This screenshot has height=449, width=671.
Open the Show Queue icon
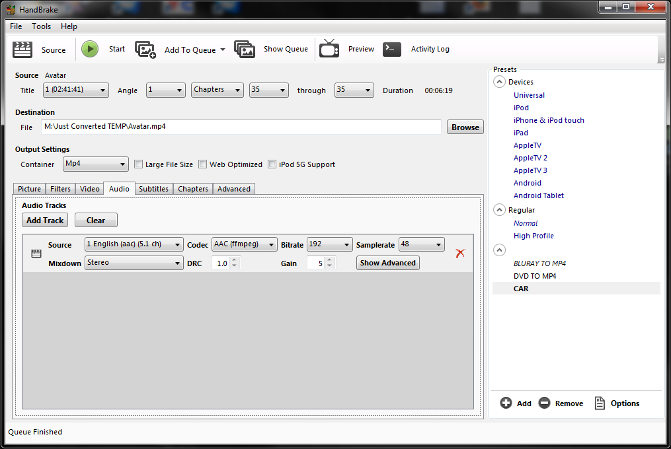click(x=245, y=49)
